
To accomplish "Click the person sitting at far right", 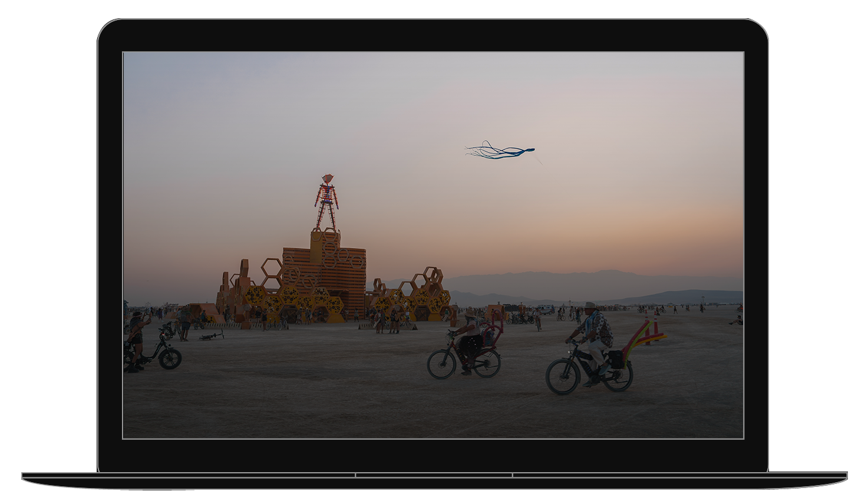I will coord(737,320).
